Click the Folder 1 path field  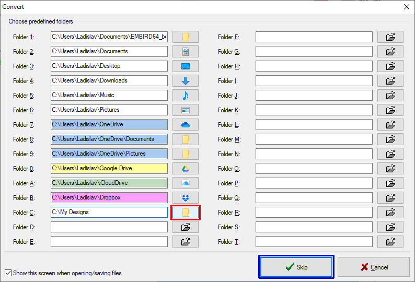coord(109,37)
